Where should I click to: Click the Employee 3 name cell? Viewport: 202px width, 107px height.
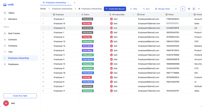66,77
